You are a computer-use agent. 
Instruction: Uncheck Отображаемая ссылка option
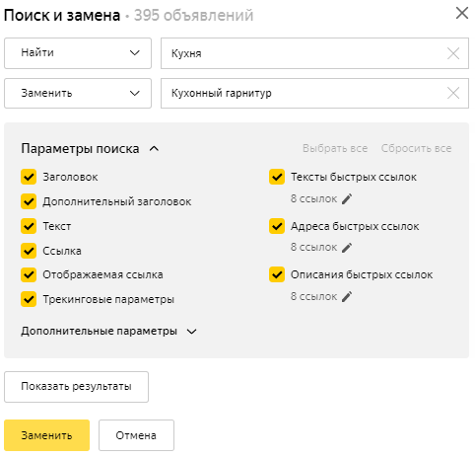29,274
